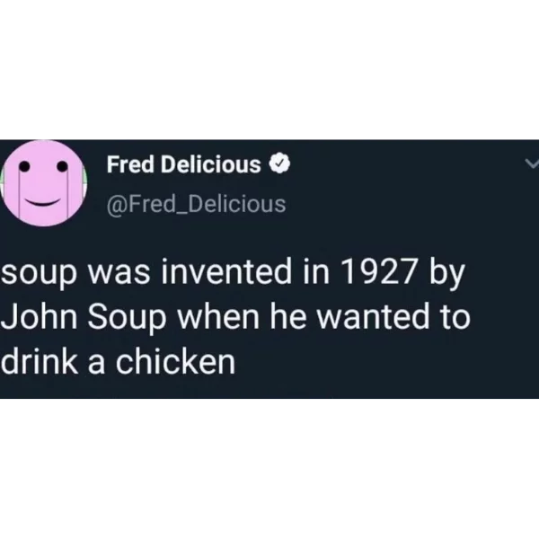Click the verified badge beside Fred Delicious
This screenshot has height=539, width=539.
(279, 164)
